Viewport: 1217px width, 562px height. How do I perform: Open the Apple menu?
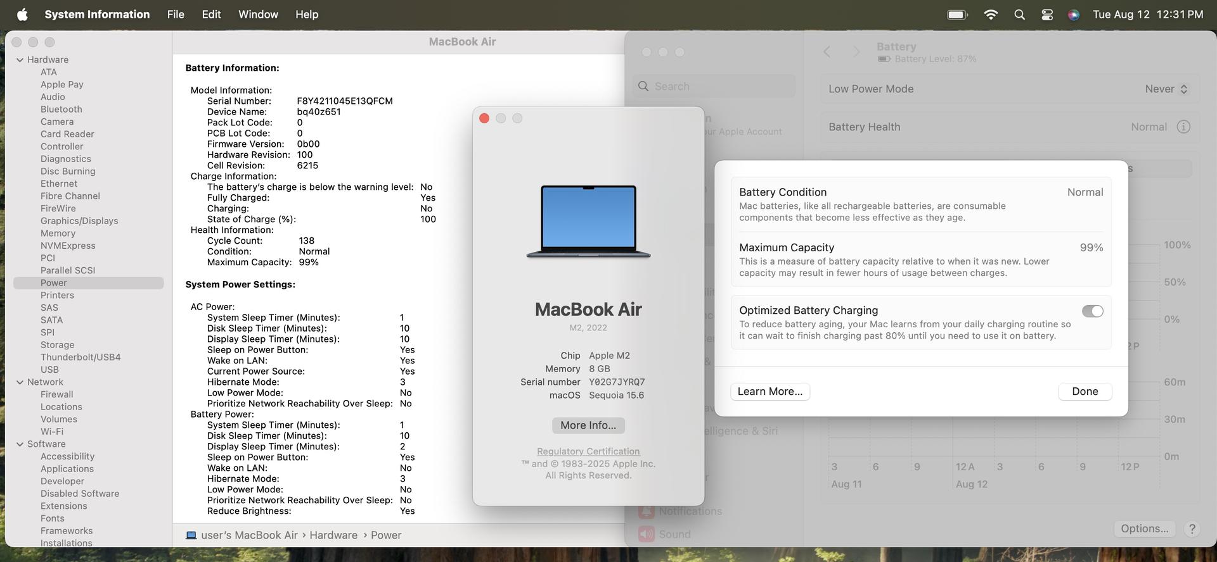(x=22, y=15)
